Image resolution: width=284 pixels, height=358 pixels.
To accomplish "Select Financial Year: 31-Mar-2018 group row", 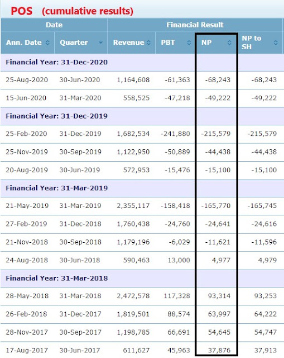I will coord(142,279).
